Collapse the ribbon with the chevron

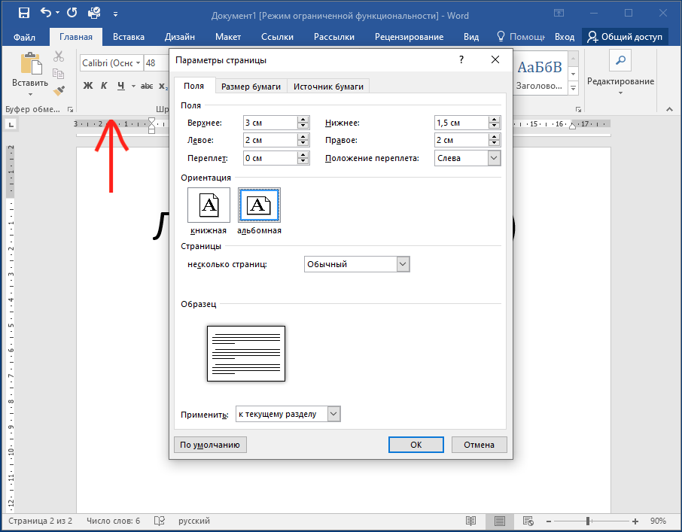[669, 110]
